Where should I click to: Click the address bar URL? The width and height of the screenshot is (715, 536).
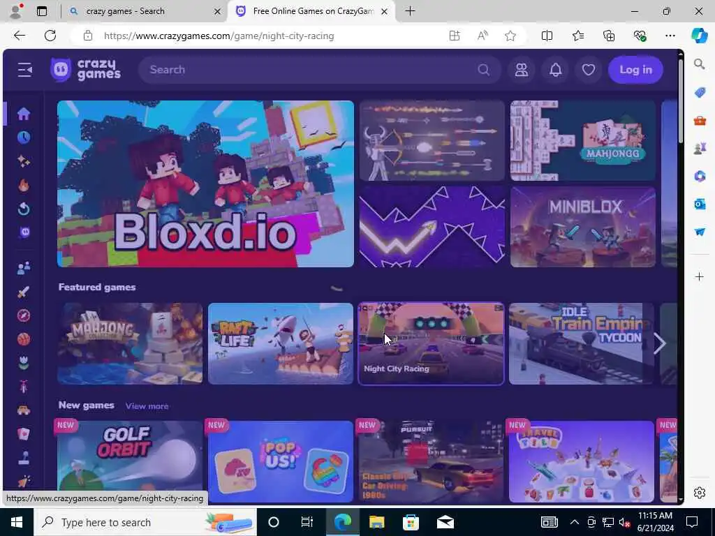pos(219,36)
